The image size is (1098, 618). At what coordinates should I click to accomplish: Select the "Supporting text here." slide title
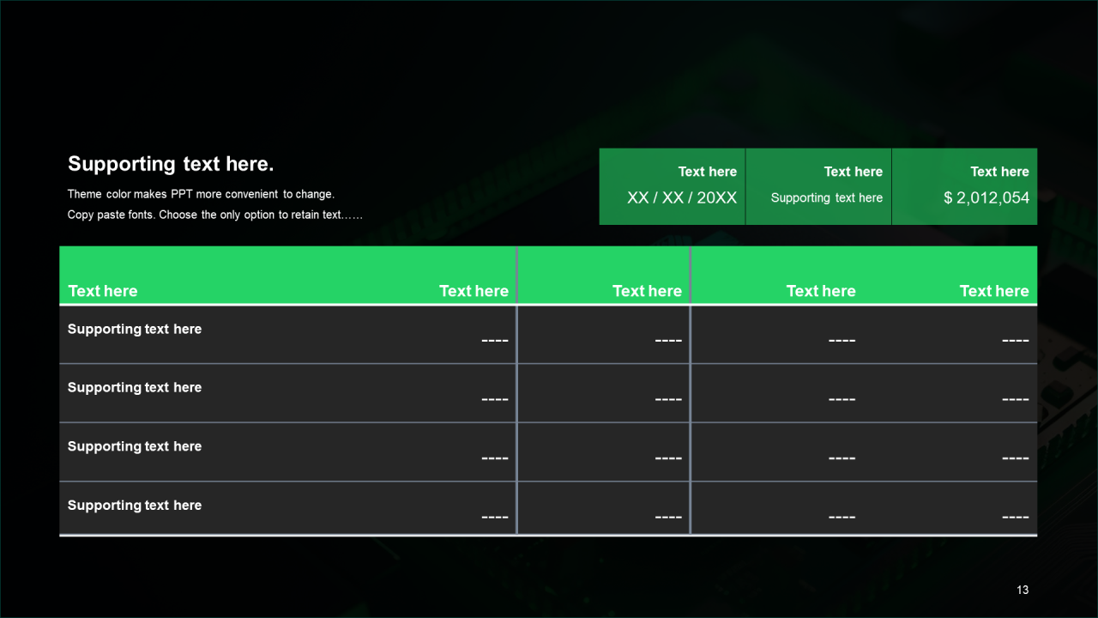pos(171,164)
